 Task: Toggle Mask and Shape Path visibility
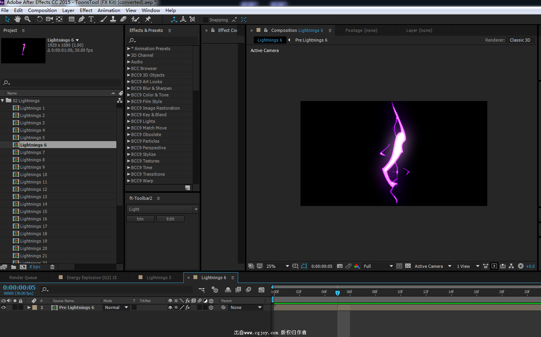(304, 266)
